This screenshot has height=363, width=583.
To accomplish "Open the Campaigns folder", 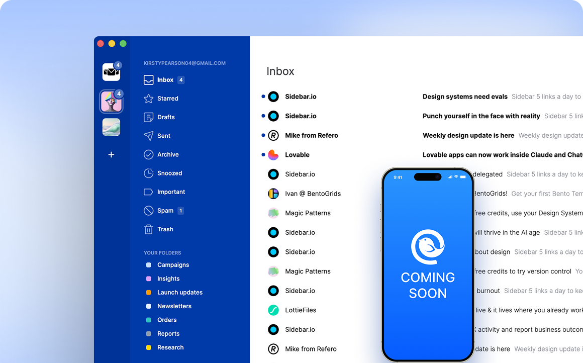I will tap(173, 265).
